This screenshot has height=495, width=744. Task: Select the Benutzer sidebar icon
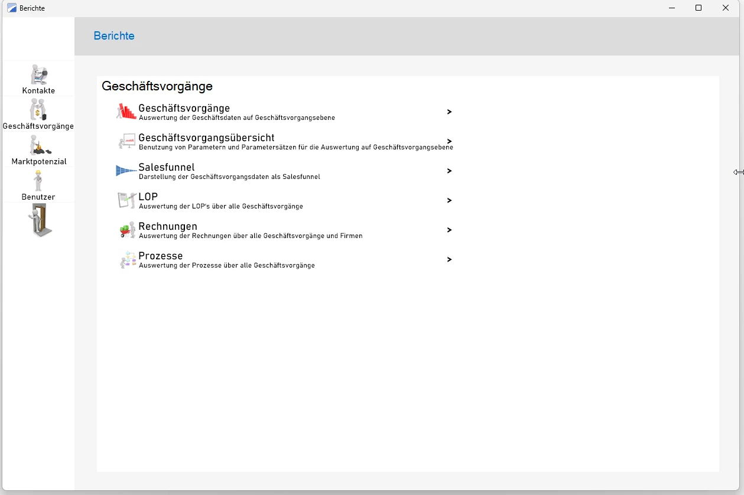click(38, 181)
